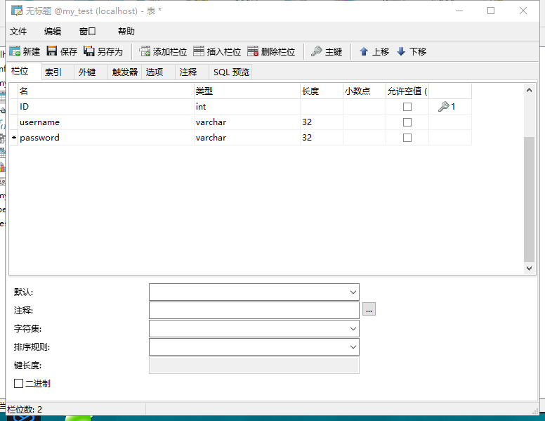Enable the 二进制 binary checkbox

[18, 384]
